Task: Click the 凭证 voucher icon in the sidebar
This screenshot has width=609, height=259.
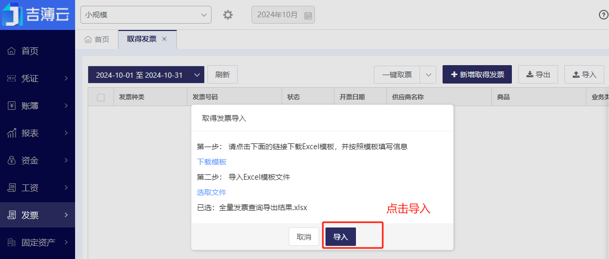Action: pos(12,79)
